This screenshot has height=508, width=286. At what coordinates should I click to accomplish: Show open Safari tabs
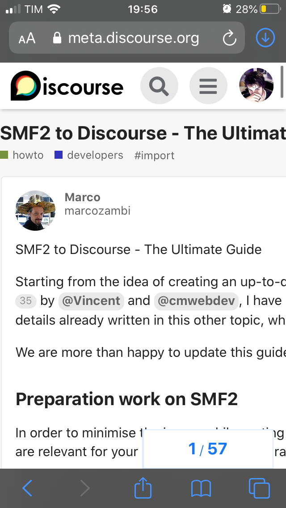259,488
